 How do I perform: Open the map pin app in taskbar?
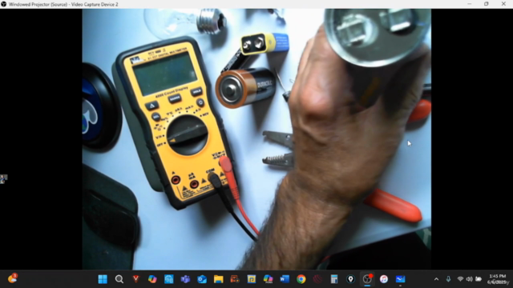point(351,279)
